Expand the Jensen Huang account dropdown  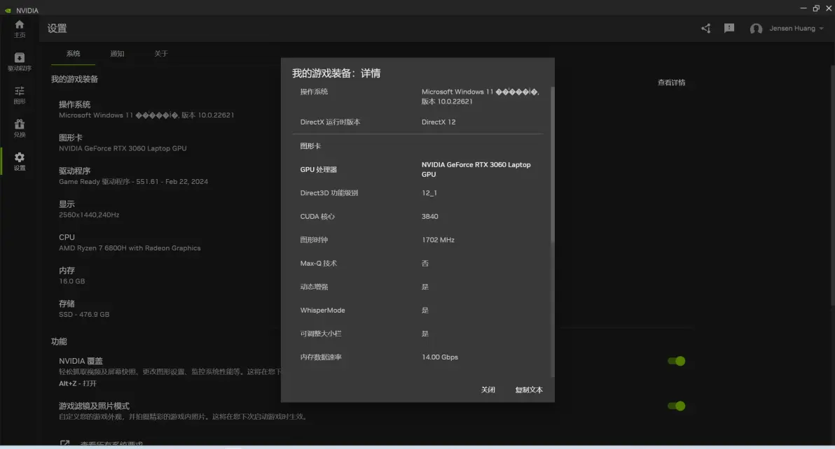pyautogui.click(x=796, y=28)
